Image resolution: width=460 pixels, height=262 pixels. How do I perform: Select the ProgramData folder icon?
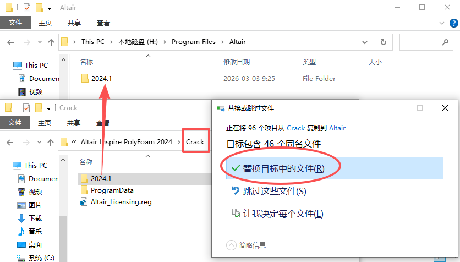click(84, 190)
